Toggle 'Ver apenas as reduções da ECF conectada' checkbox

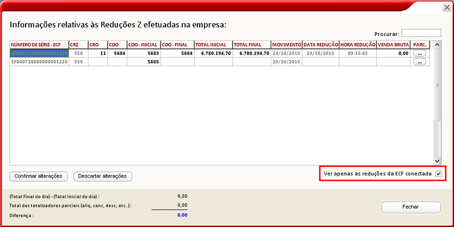point(438,173)
